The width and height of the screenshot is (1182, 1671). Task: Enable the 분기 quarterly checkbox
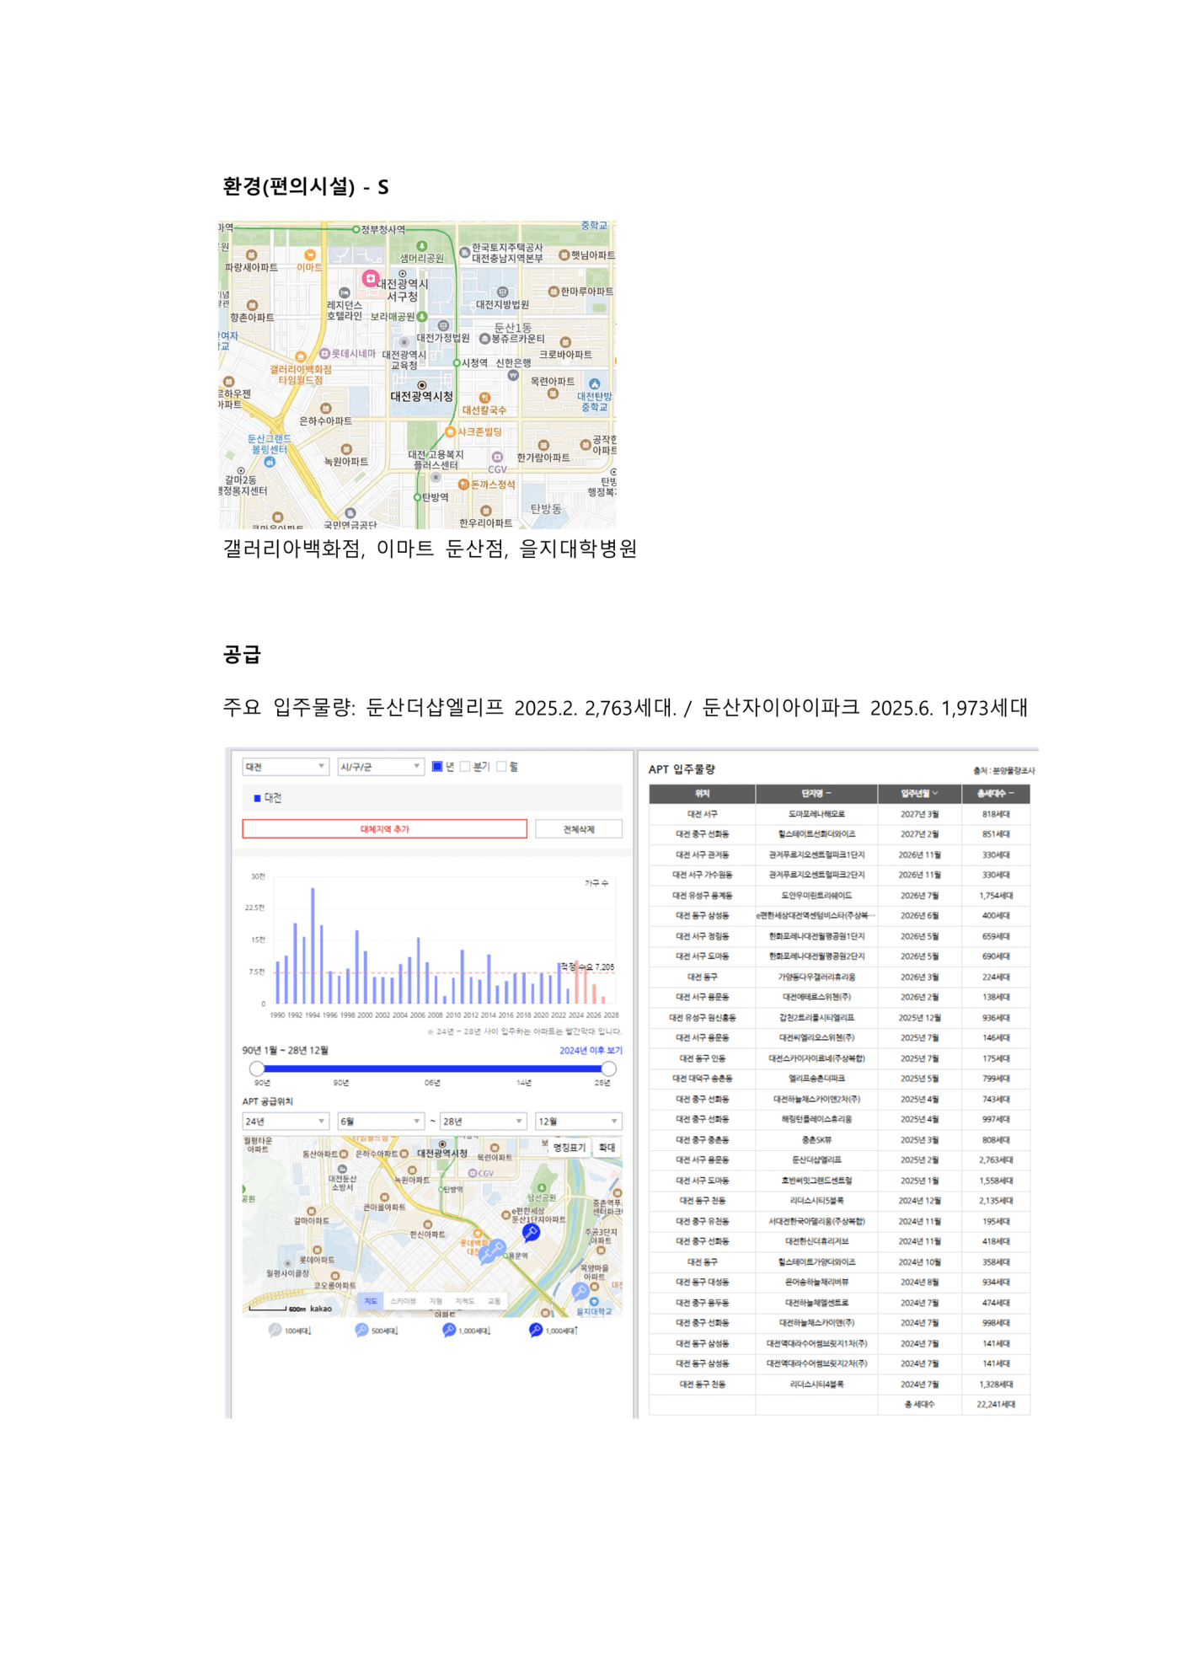[x=465, y=766]
